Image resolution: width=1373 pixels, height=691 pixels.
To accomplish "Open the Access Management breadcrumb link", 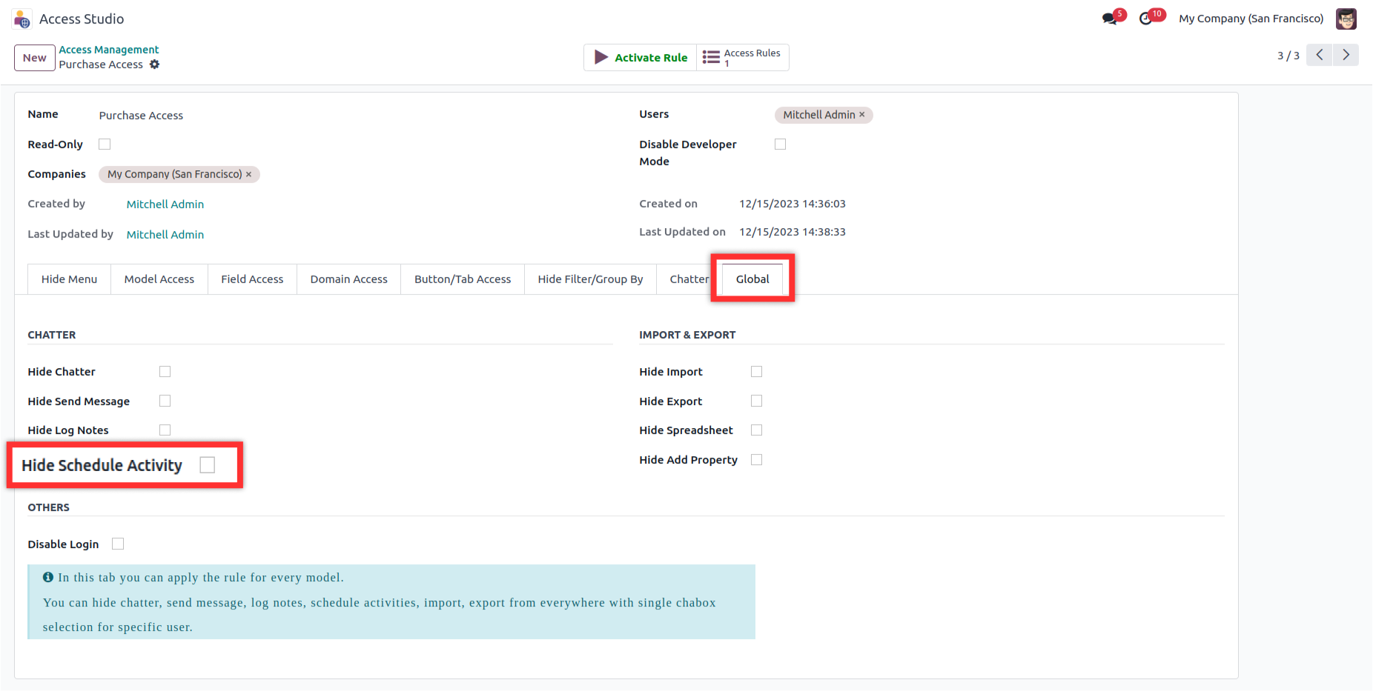I will pos(109,50).
